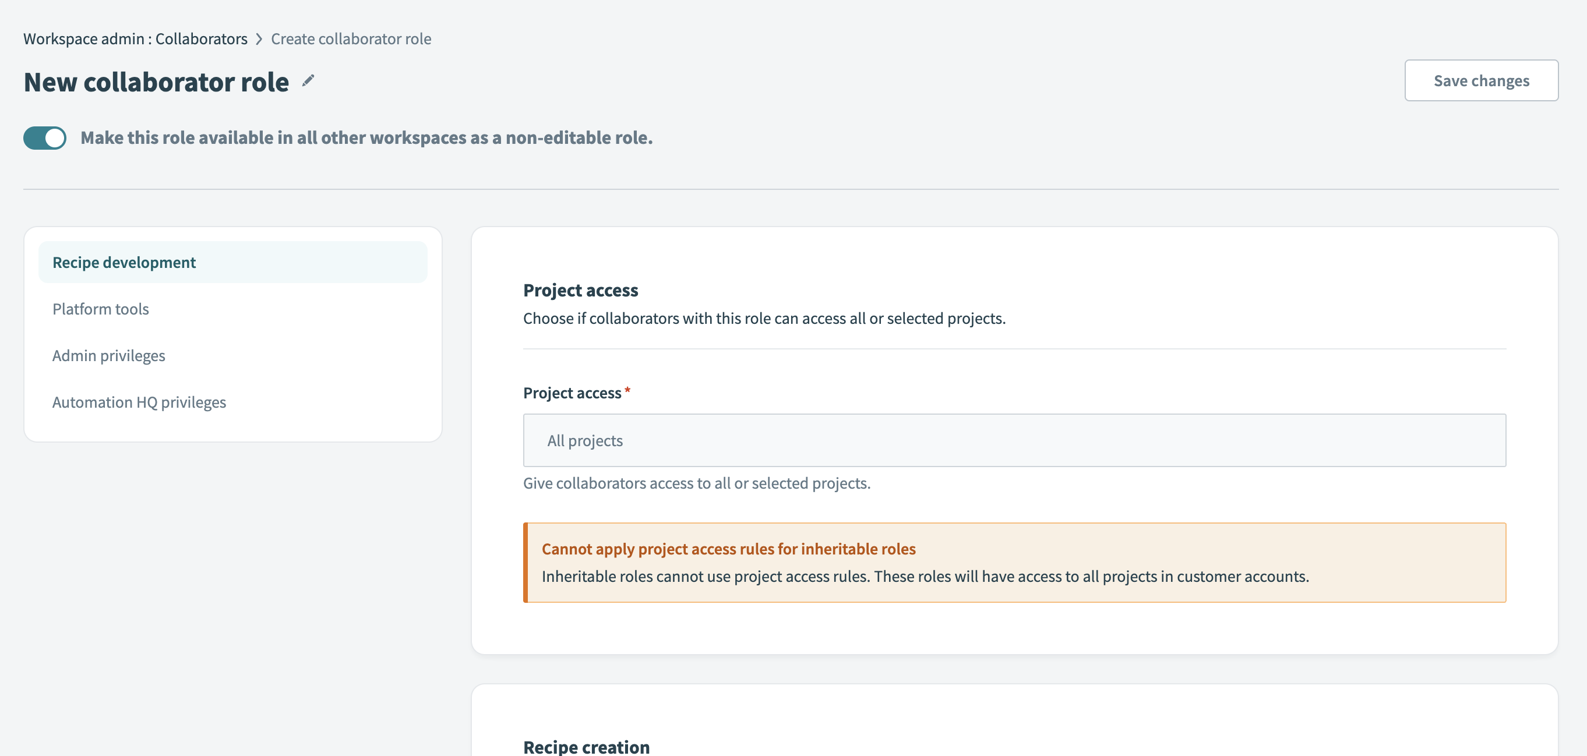This screenshot has height=756, width=1587.
Task: Click the Project access section heading
Action: tap(580, 290)
